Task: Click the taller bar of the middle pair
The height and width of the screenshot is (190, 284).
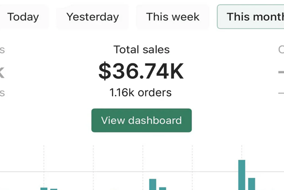Action: (x=153, y=184)
